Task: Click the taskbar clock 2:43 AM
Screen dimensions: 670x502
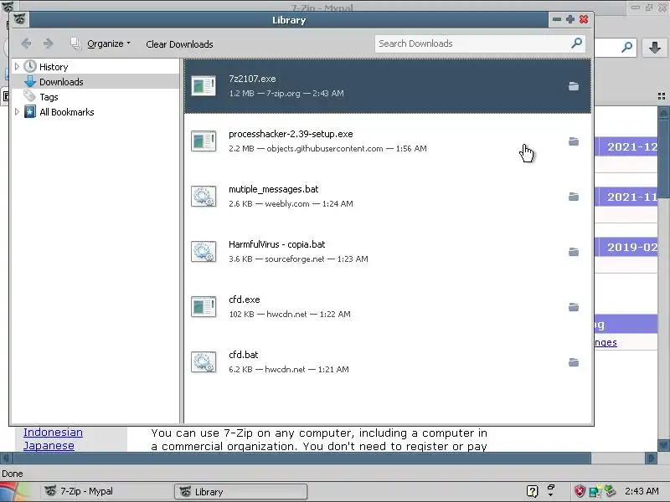Action: coord(642,491)
